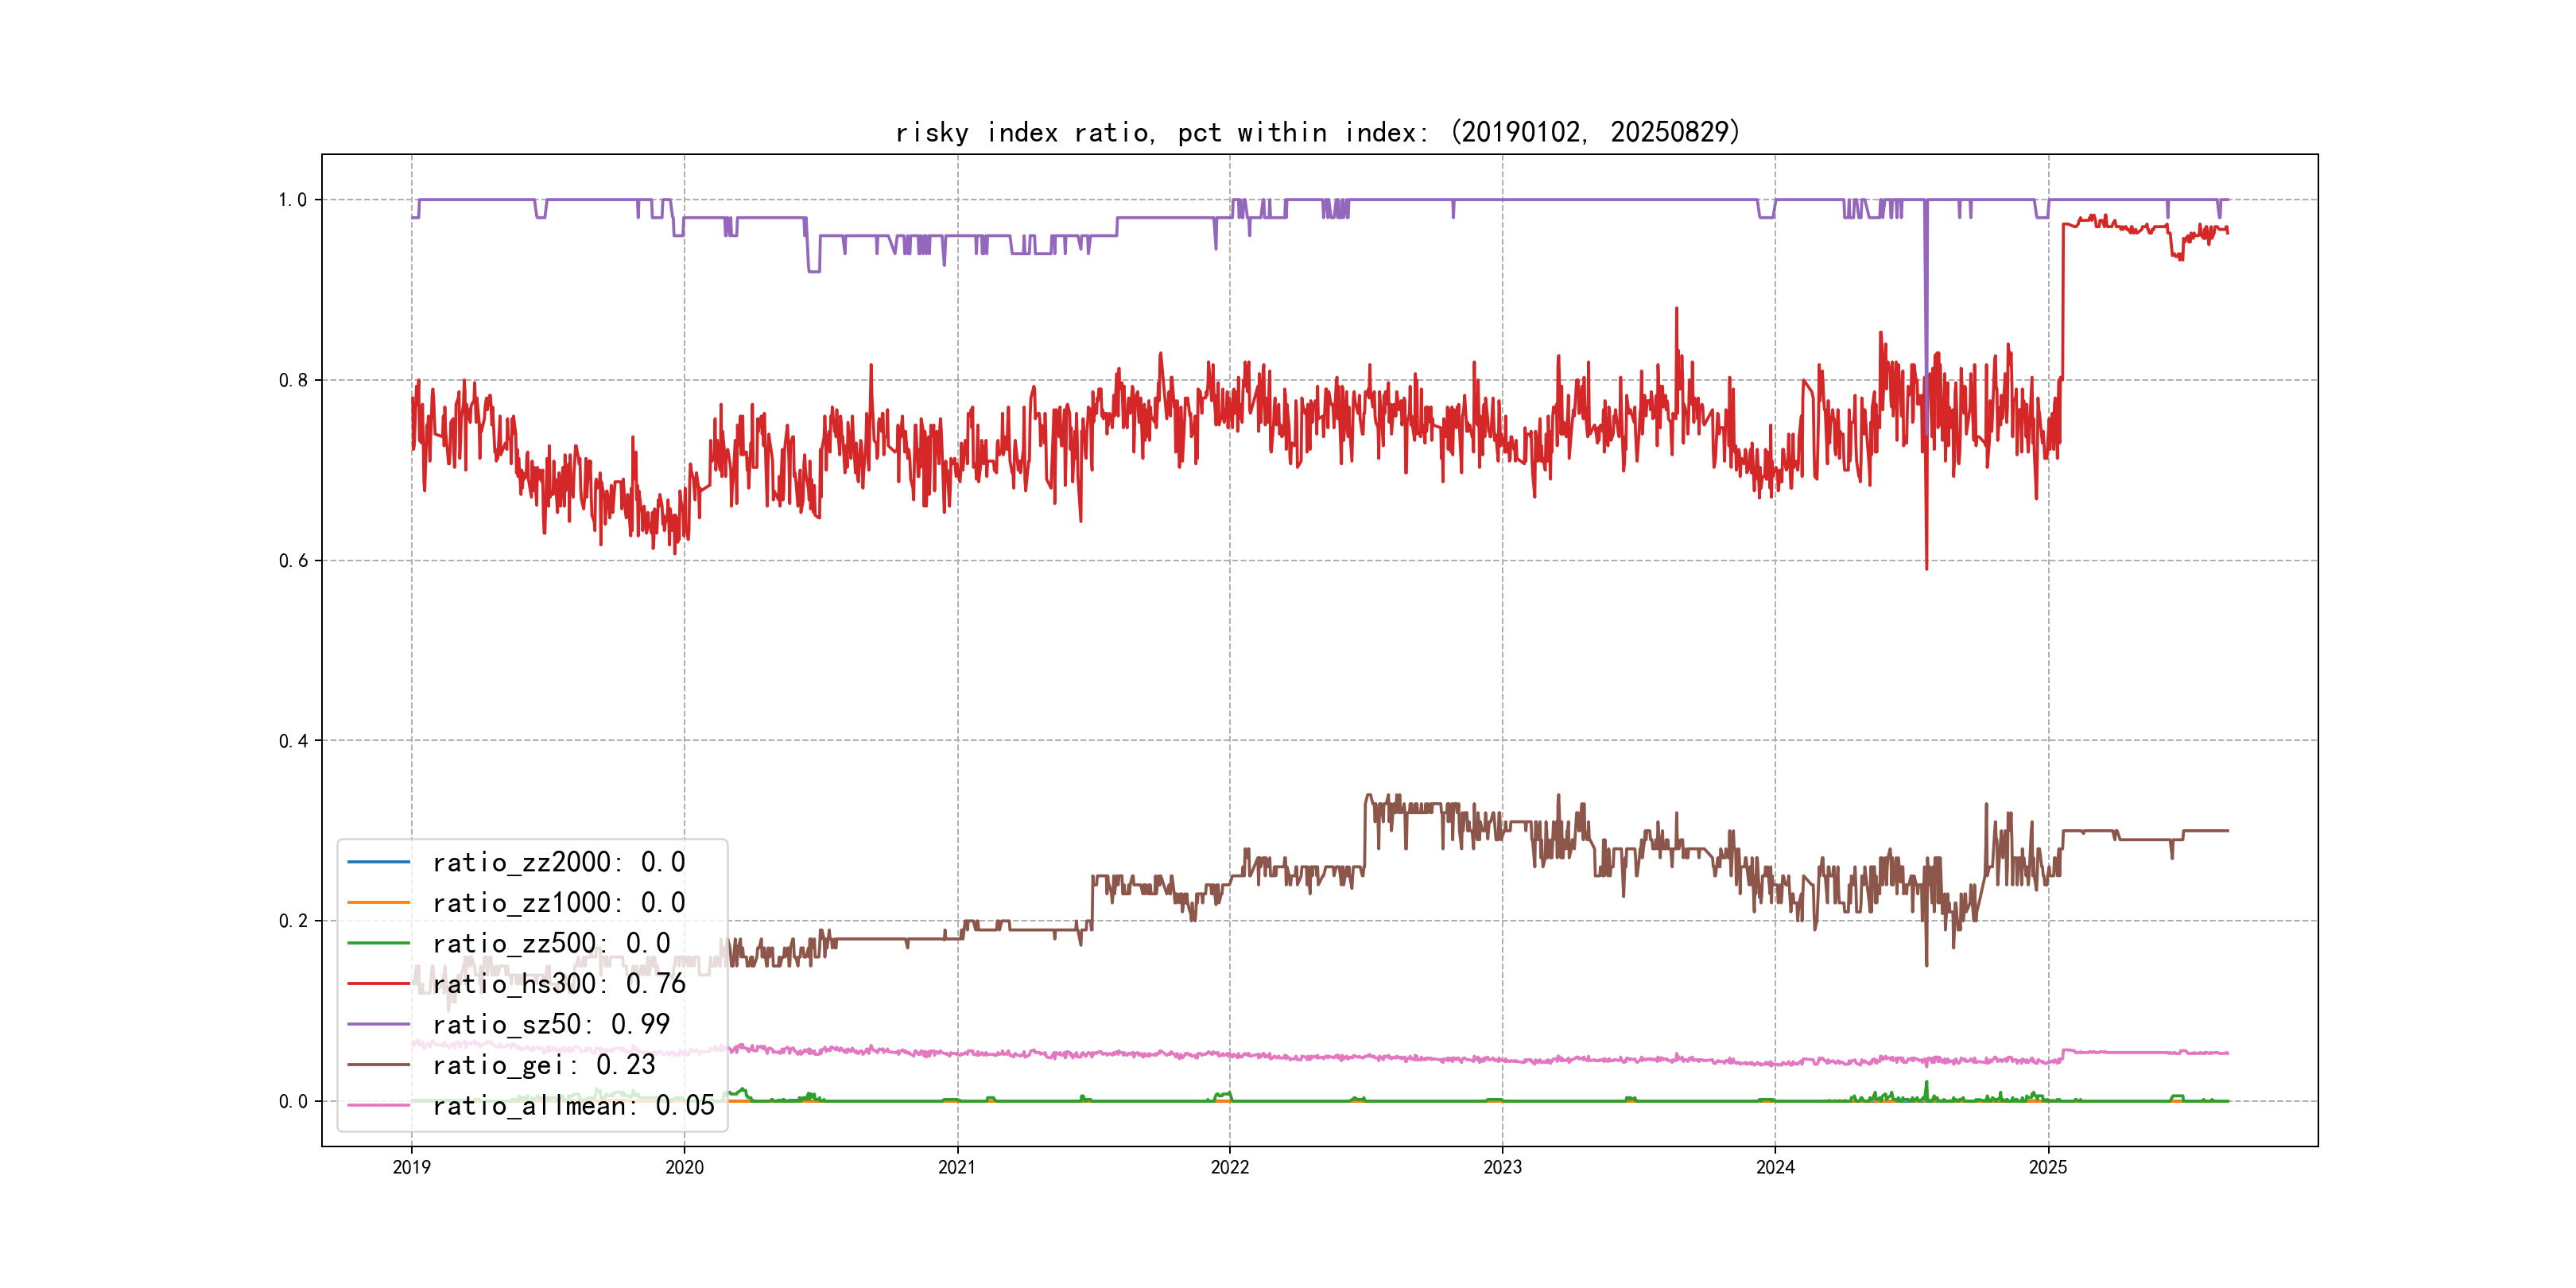Click the red ratio_hs300 legend line
The width and height of the screenshot is (2576, 1288).
point(378,984)
